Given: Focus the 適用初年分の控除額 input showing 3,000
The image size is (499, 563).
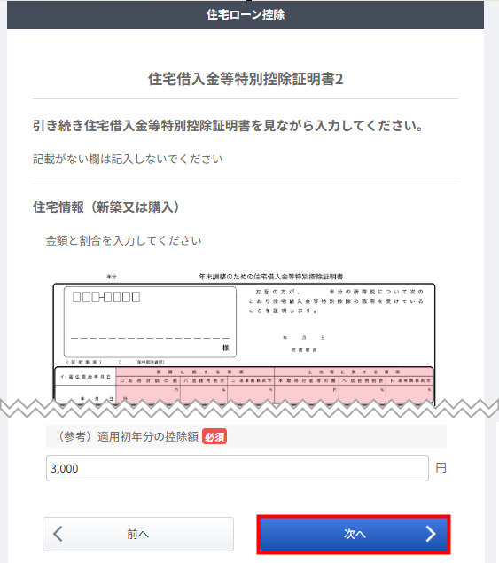Looking at the screenshot, I should (x=238, y=468).
